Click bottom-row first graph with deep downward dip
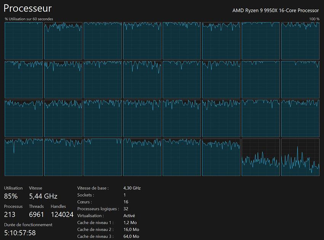This screenshot has width=324, height=240. tap(24, 157)
